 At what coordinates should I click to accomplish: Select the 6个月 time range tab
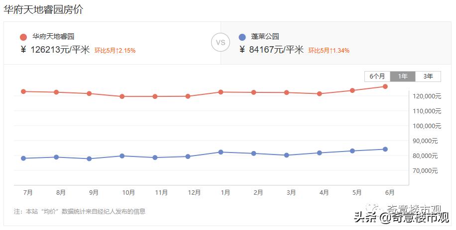(377, 76)
